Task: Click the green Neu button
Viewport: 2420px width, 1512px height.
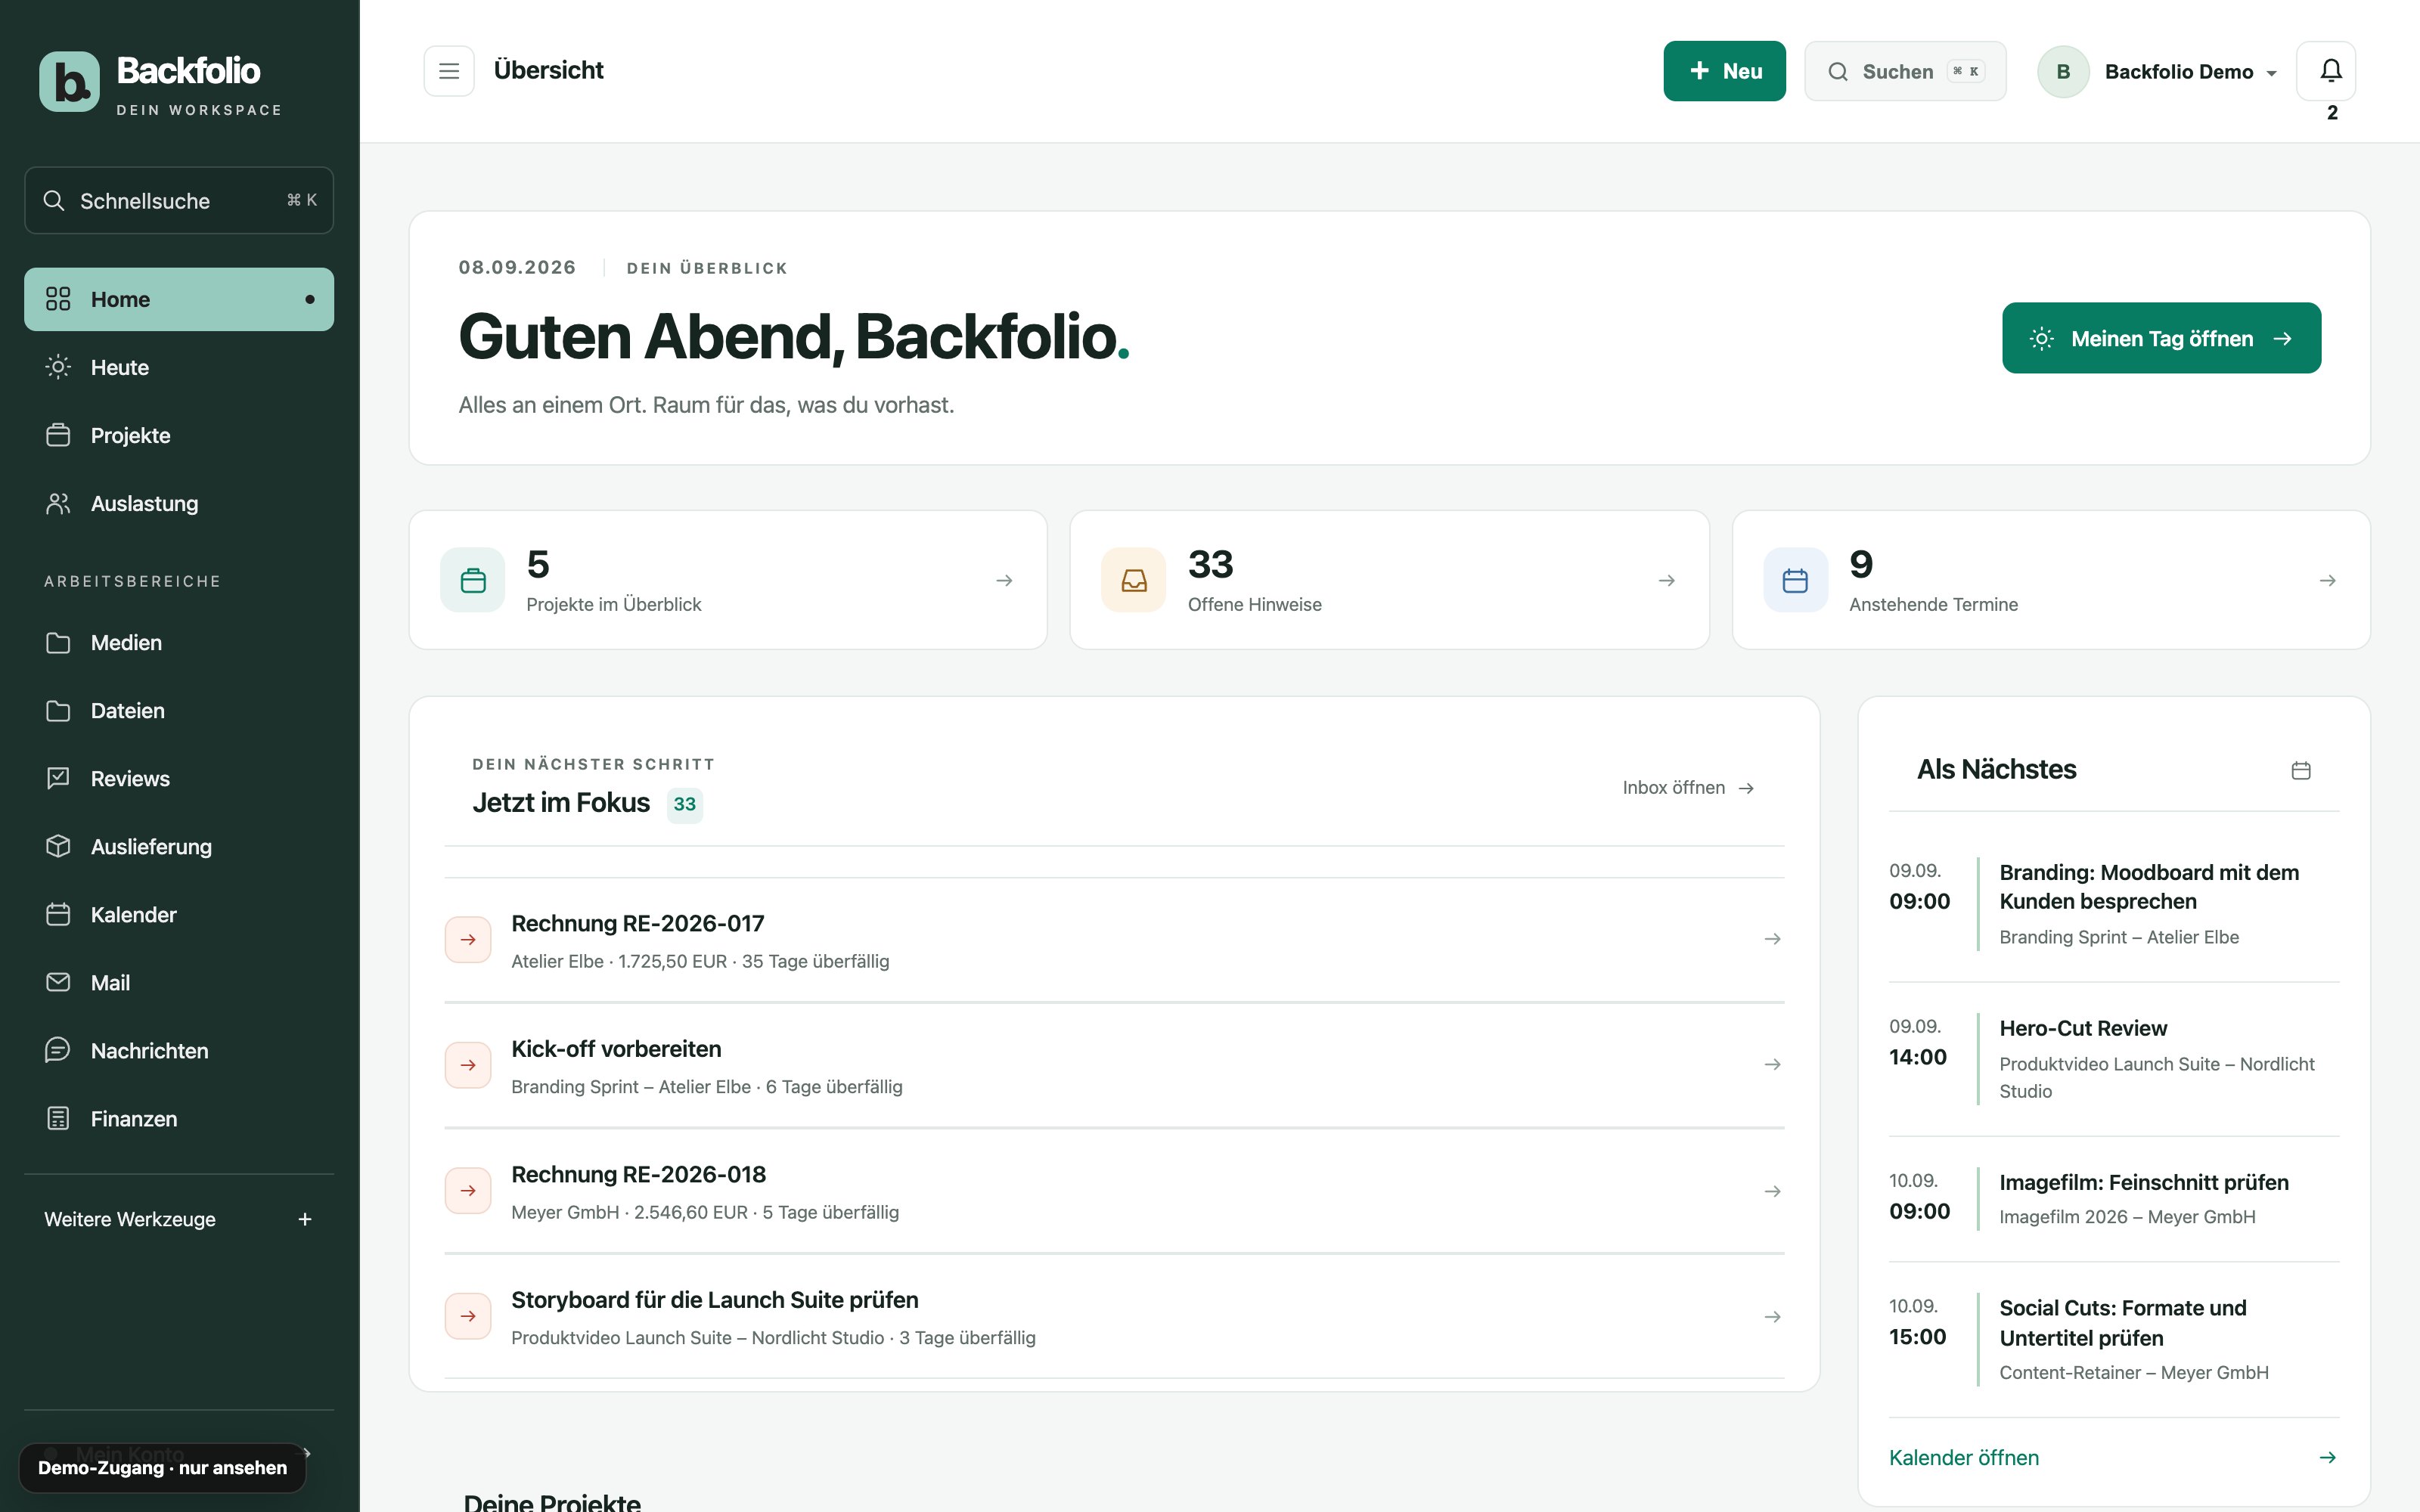Action: click(1724, 71)
